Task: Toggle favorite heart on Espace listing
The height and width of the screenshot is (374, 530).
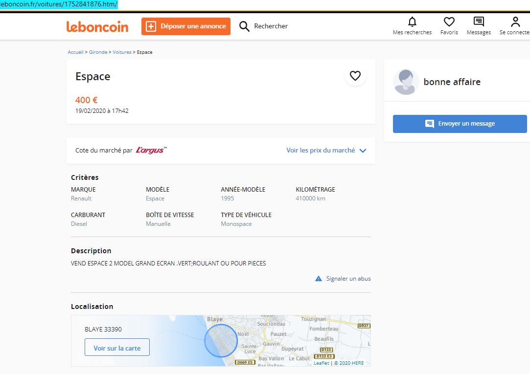Action: tap(355, 76)
